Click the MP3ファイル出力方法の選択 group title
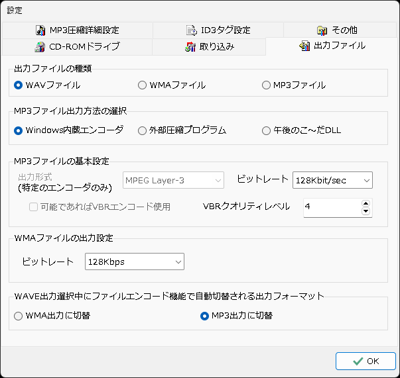Viewport: 400px width, 378px height. pyautogui.click(x=70, y=111)
